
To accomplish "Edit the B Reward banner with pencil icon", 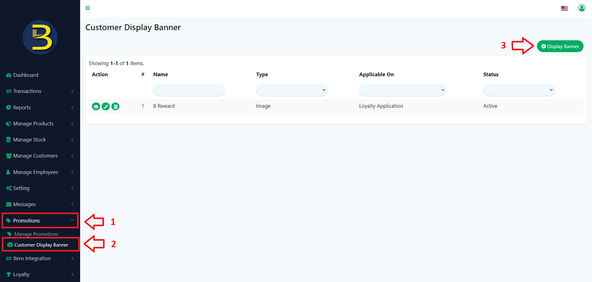I will pyautogui.click(x=106, y=106).
